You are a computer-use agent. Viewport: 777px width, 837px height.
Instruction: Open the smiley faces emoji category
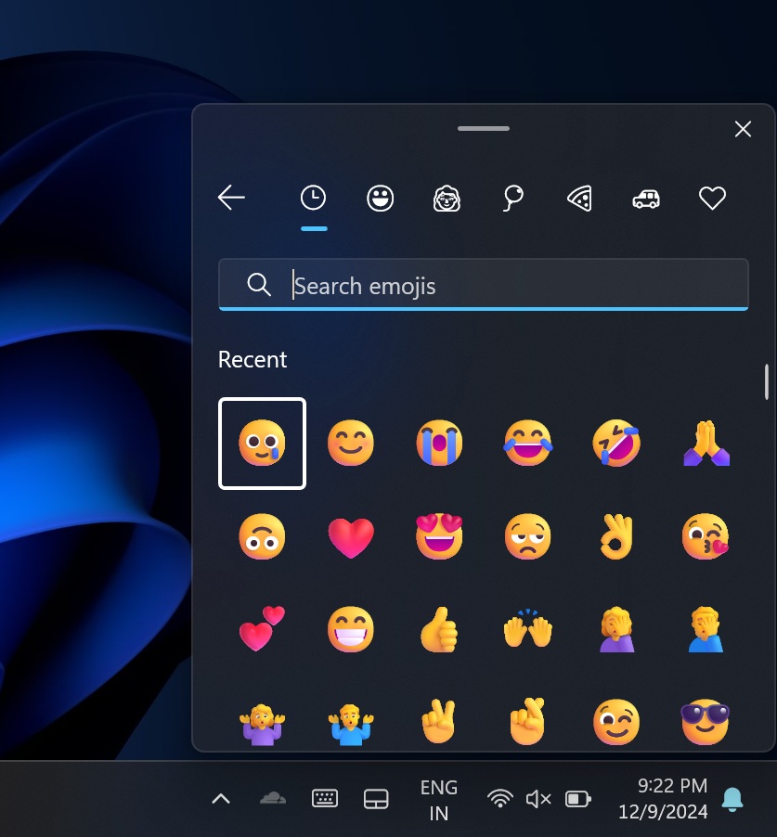point(380,198)
